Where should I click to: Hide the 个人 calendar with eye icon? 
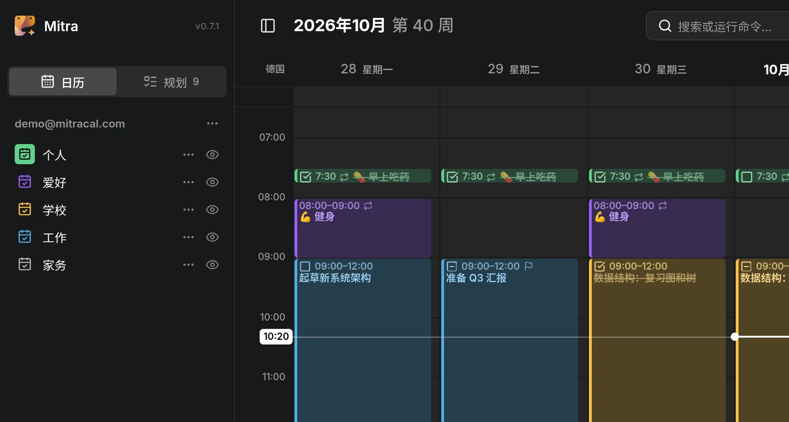tap(212, 155)
